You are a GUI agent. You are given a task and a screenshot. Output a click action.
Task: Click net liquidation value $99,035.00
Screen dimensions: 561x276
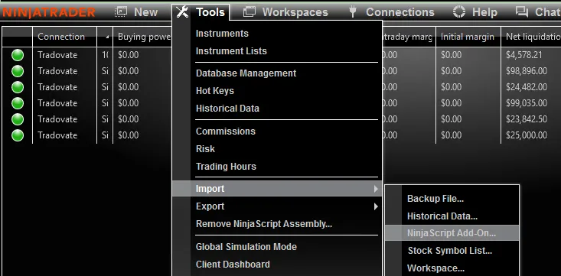(x=527, y=103)
